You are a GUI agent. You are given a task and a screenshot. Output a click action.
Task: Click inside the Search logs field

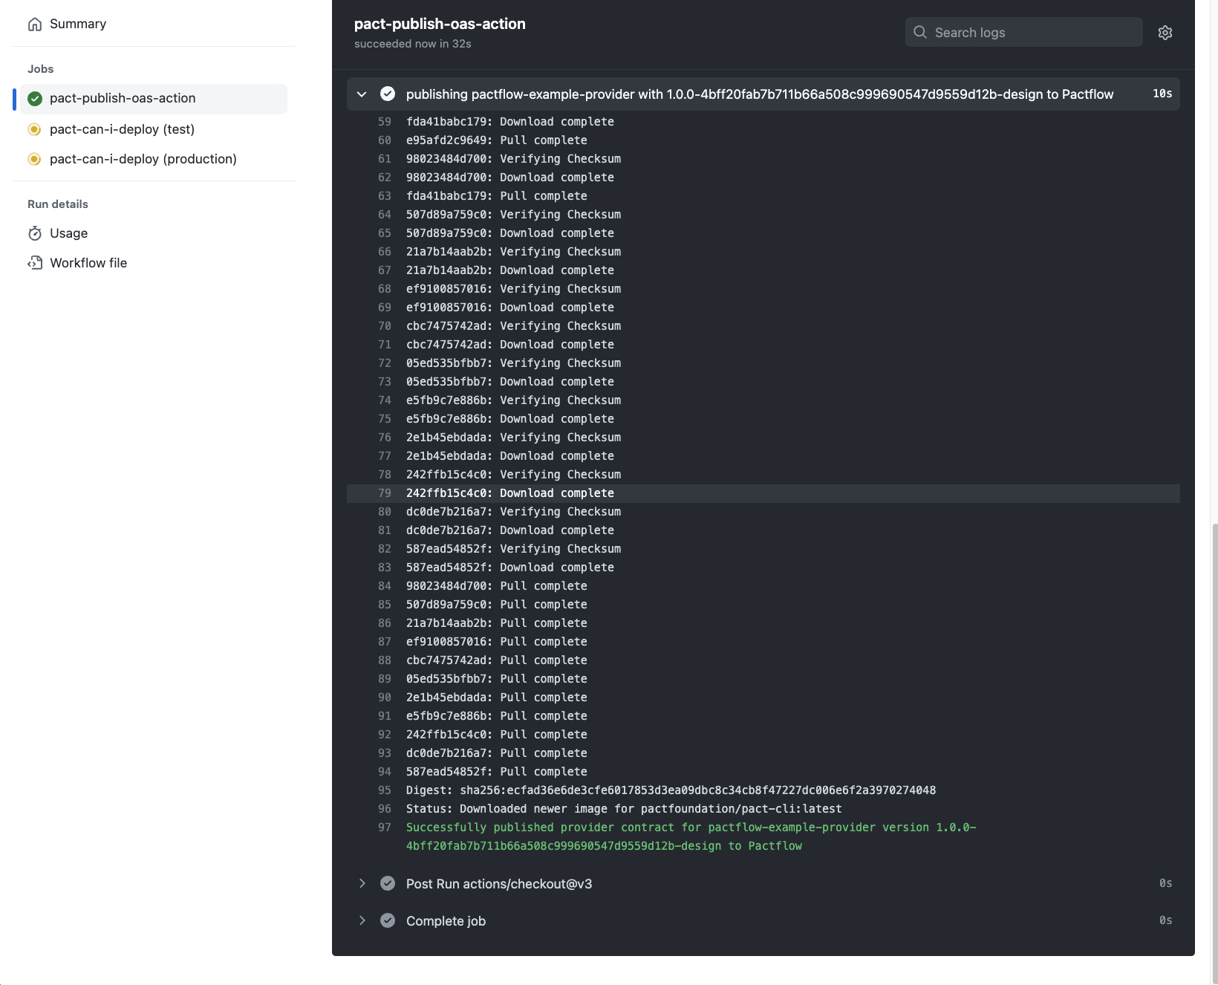(x=1025, y=32)
